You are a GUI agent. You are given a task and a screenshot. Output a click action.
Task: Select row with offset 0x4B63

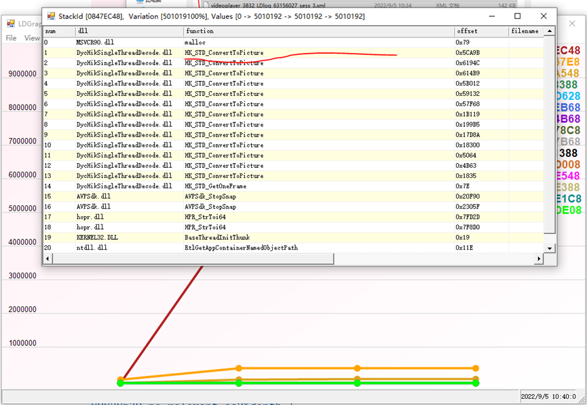coord(293,165)
